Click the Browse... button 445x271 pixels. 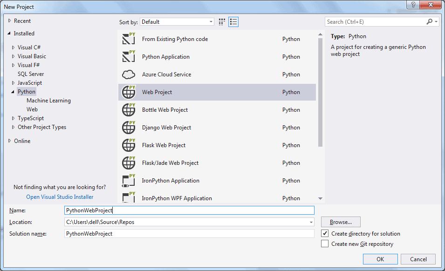tap(341, 222)
